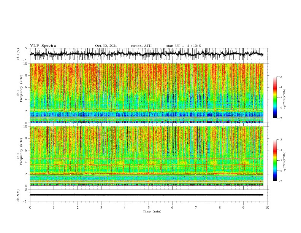
Task: Click the ch.1 spectrogram color scale bar
Action: (x=275, y=97)
